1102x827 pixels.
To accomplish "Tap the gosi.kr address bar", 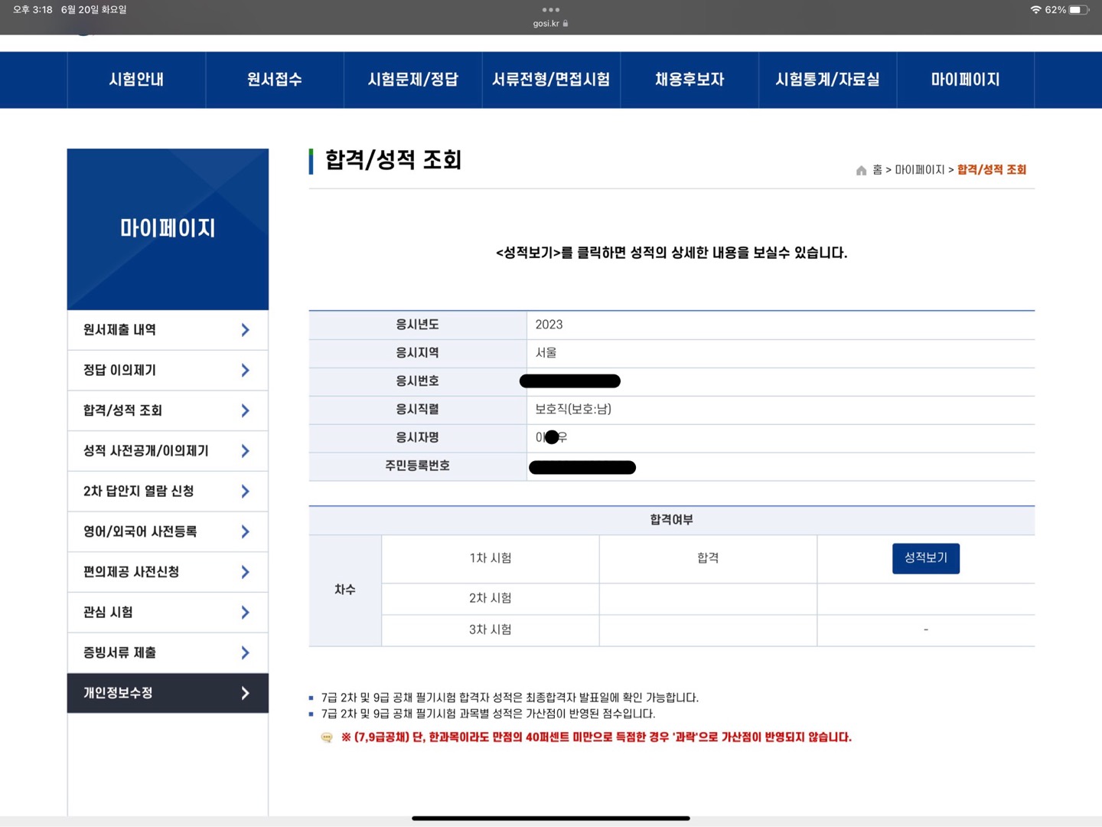I will [x=546, y=24].
